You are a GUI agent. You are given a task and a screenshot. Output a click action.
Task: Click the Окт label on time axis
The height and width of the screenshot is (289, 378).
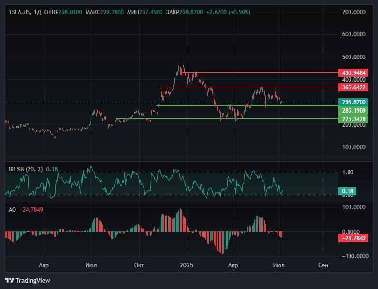coord(139,265)
